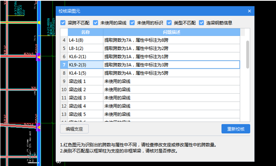Select the L8-1(2) row name
Image resolution: width=276 pixels, height=166 pixels.
click(76, 48)
